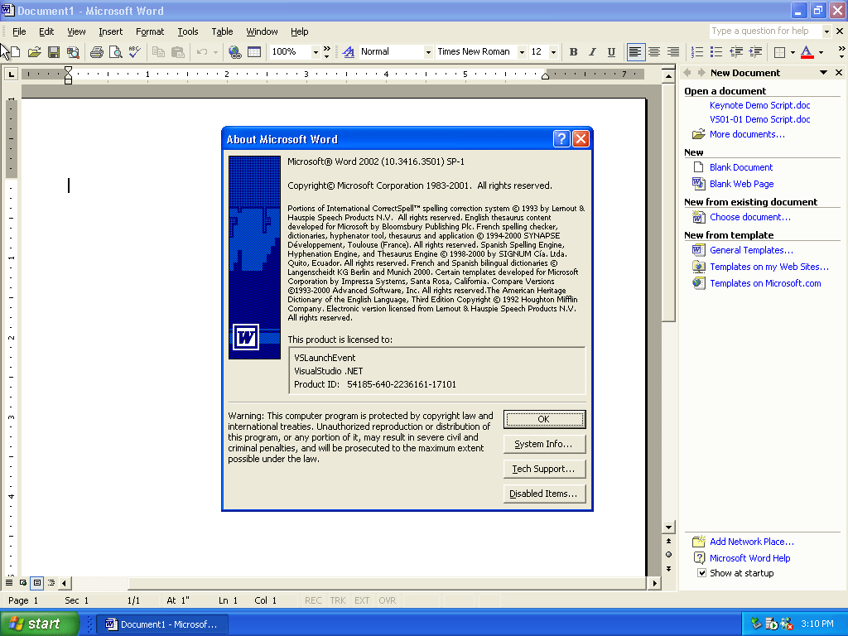Toggle Underline formatting
848x636 pixels.
[611, 52]
